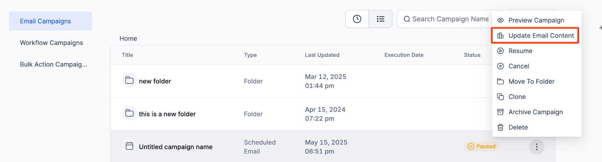602x162 pixels.
Task: Select Move To Folder option
Action: pos(531,81)
